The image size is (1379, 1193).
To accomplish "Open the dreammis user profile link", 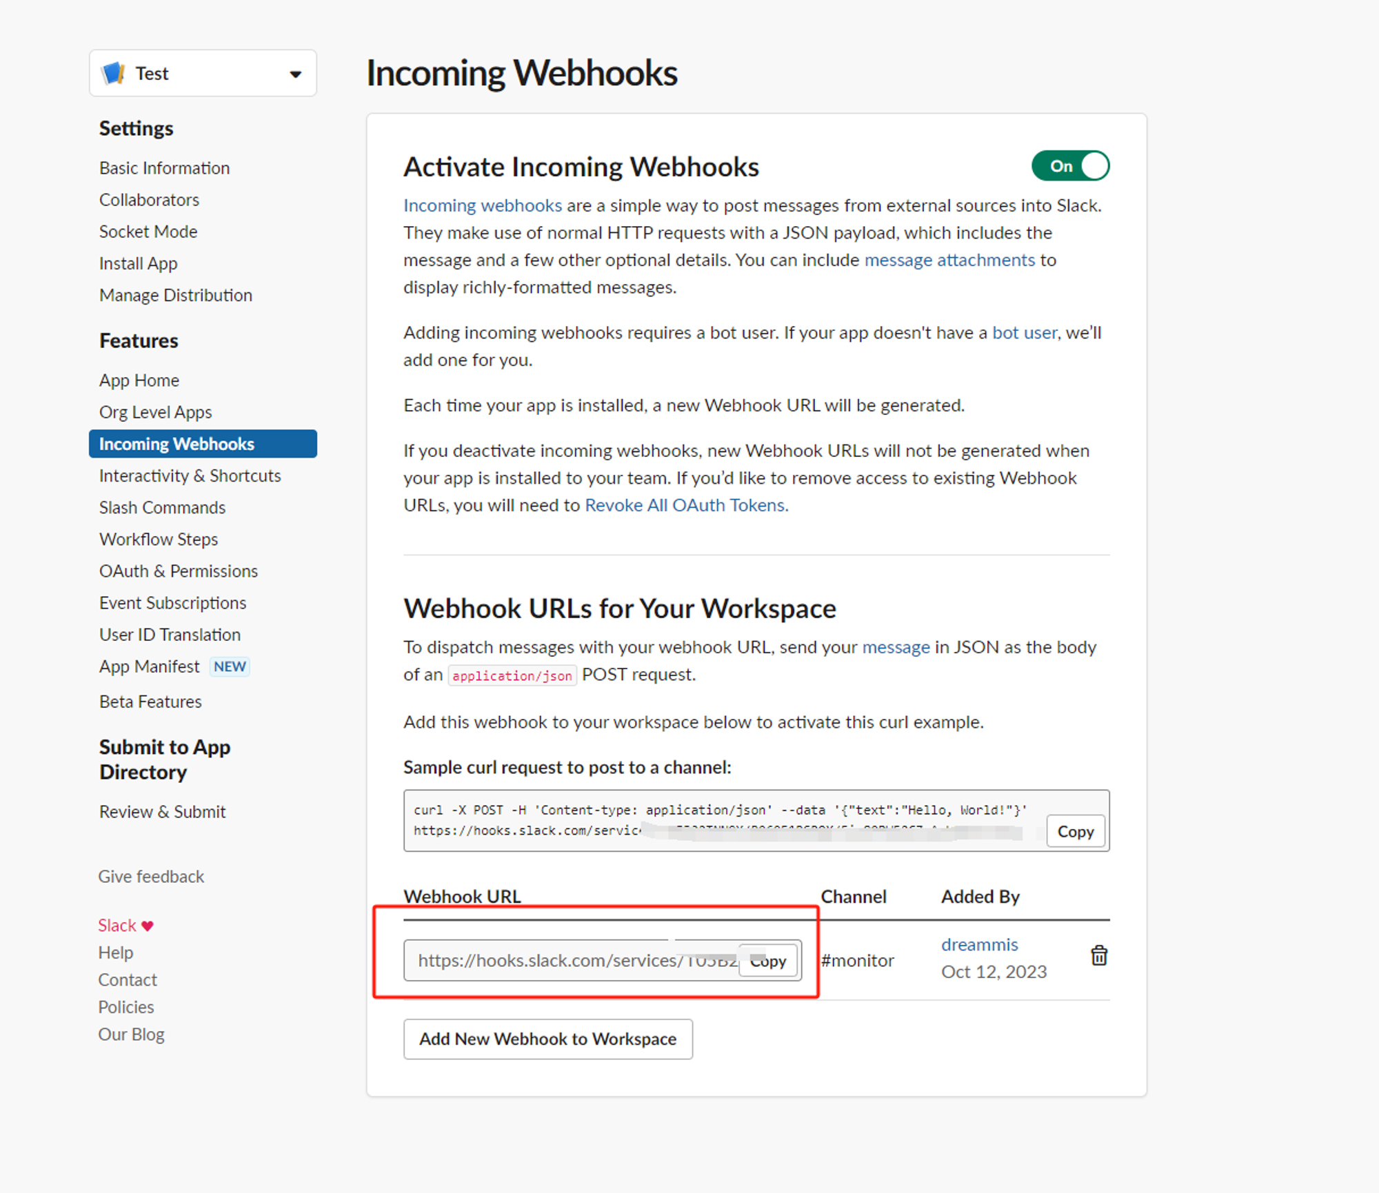I will click(x=979, y=944).
